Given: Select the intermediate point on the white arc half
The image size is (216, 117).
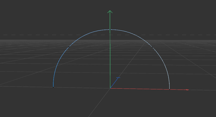Looking at the screenshot, I should [x=152, y=47].
